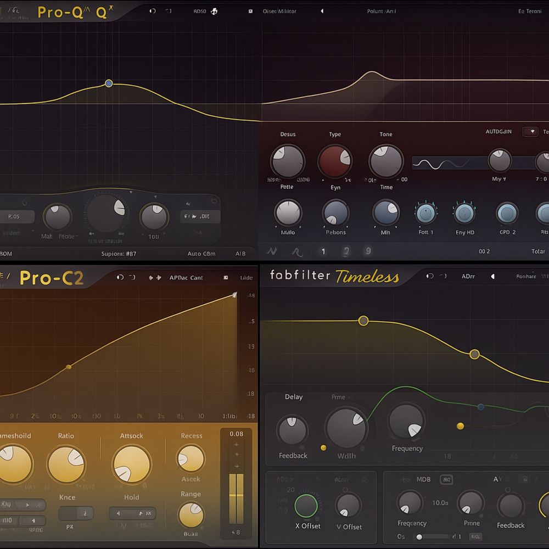Image resolution: width=549 pixels, height=549 pixels.
Task: Click the small square icon right of APDac Cant
Action: (226, 278)
